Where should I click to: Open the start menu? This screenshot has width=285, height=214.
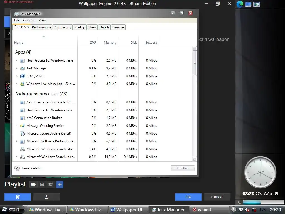pyautogui.click(x=12, y=210)
